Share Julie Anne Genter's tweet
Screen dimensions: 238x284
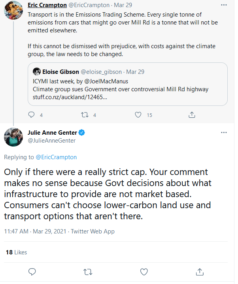point(200,272)
